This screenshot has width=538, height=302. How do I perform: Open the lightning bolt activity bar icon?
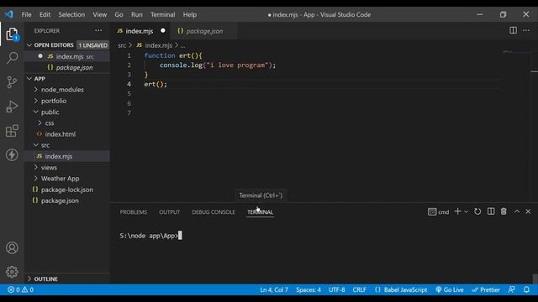(x=12, y=154)
